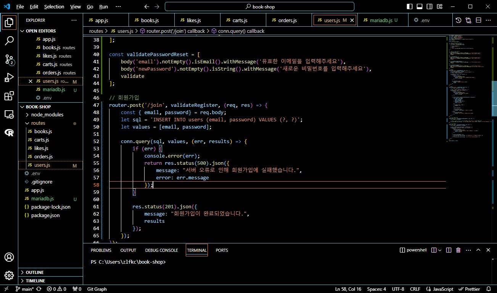Open the remote window indicator in status bar
Image resolution: width=497 pixels, height=293 pixels.
pyautogui.click(x=6, y=289)
